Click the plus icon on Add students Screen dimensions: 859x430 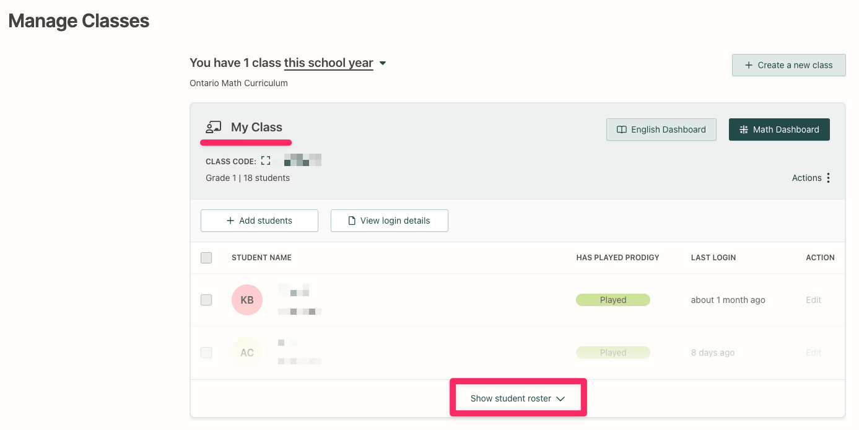pos(229,220)
